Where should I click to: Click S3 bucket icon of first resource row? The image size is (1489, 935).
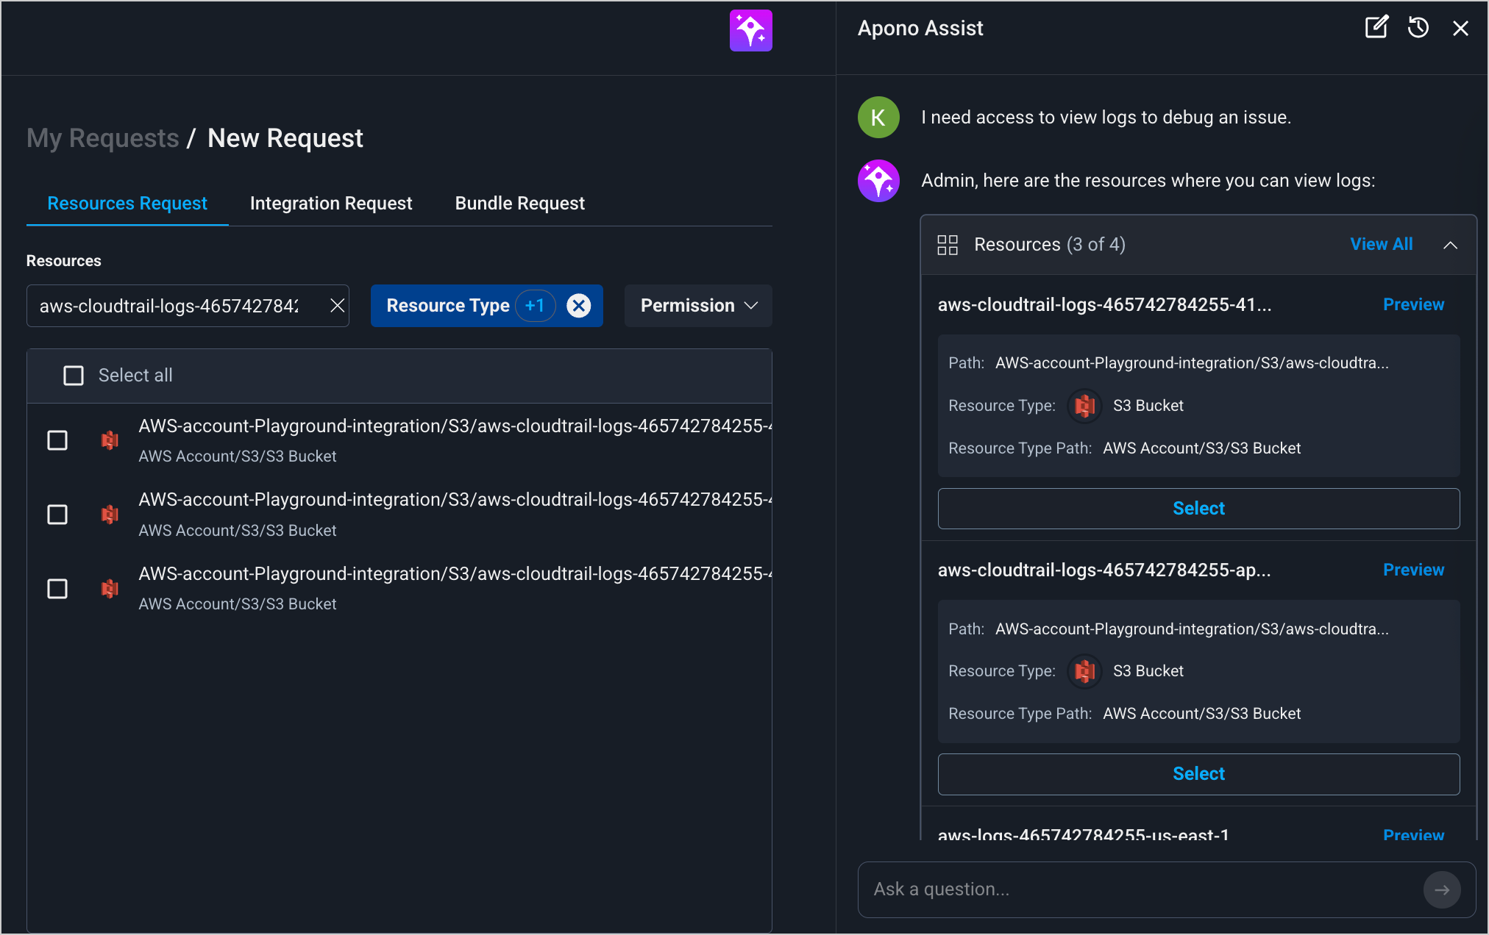click(110, 440)
